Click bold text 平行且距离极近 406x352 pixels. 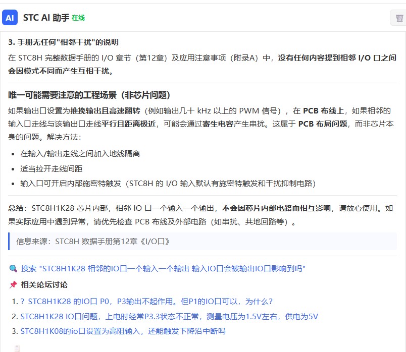click(128, 124)
